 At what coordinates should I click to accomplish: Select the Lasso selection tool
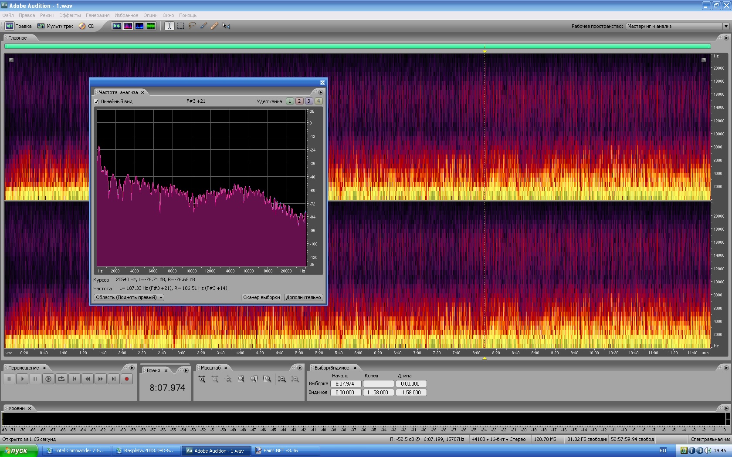(192, 26)
